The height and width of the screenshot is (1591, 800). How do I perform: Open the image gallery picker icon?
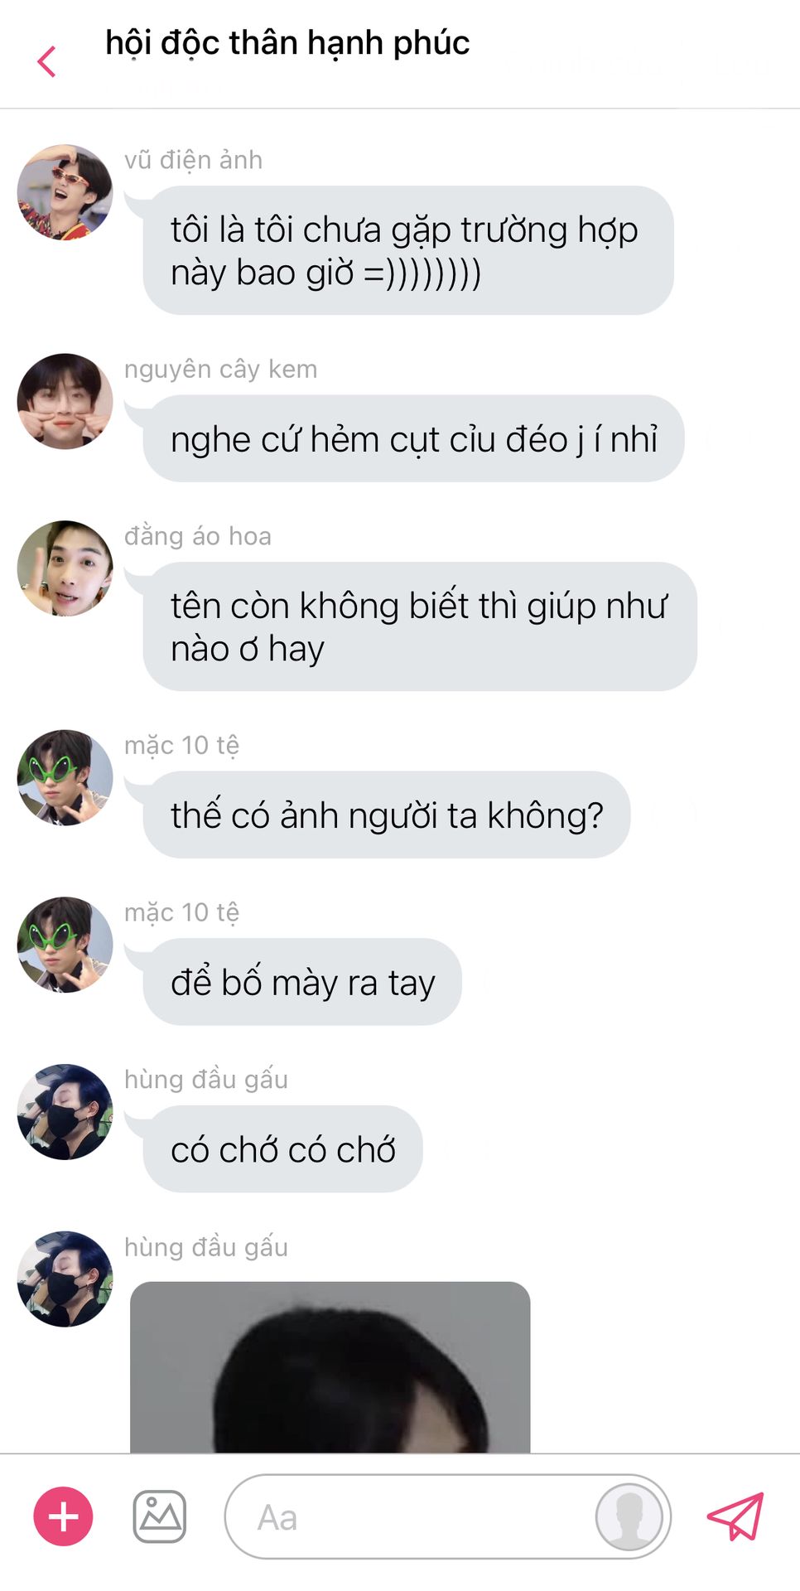coord(160,1516)
